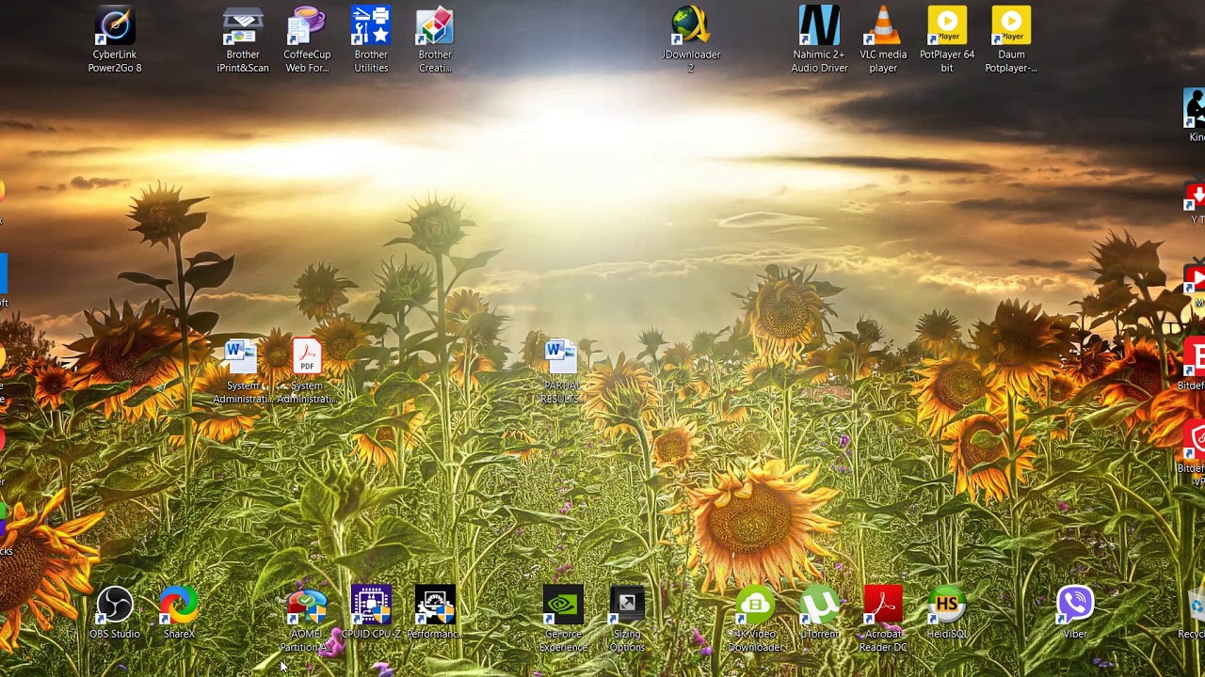Click the 4K Video Downloader icon
Viewport: 1205px width, 677px height.
coord(755,606)
